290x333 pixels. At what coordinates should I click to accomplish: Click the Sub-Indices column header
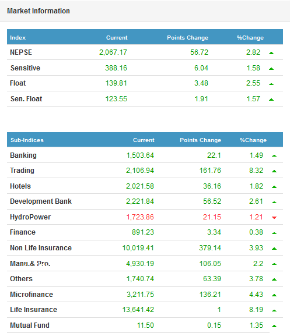(x=27, y=140)
